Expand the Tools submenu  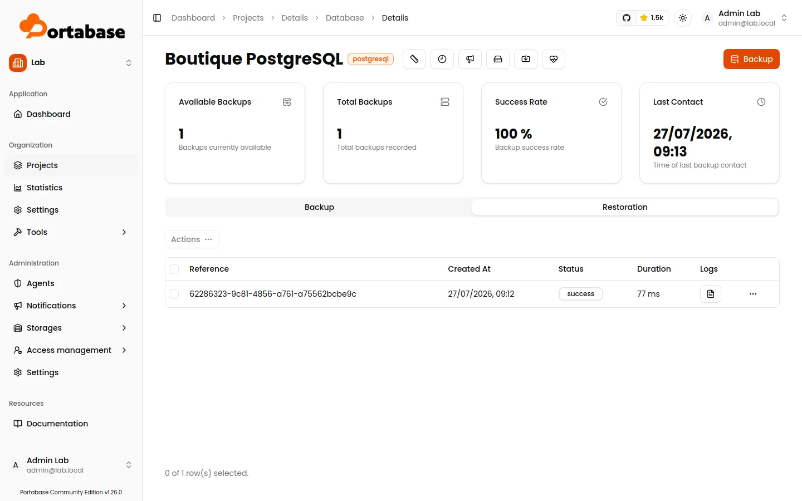click(x=71, y=232)
